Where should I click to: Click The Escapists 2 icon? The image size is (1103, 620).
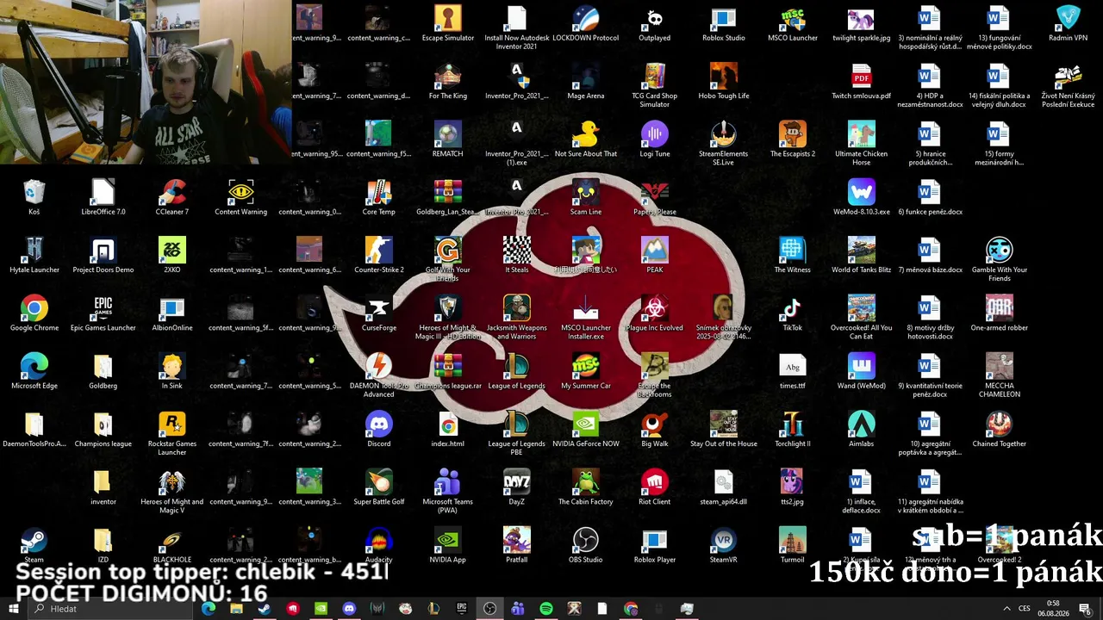click(793, 134)
